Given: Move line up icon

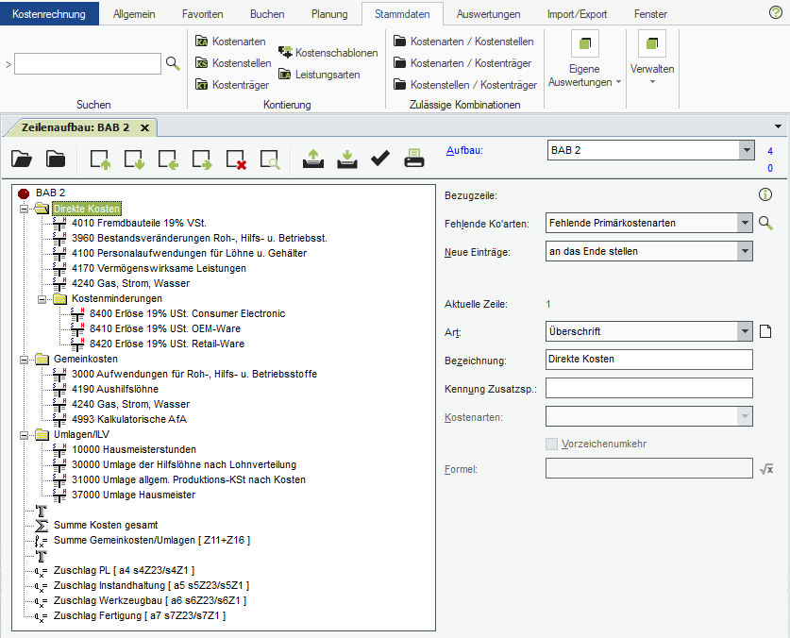Looking at the screenshot, I should [100, 159].
